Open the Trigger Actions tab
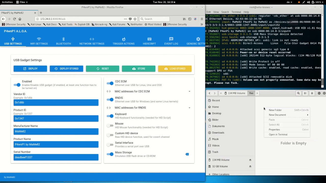Viewport: 326px width, 183px height. [124, 41]
